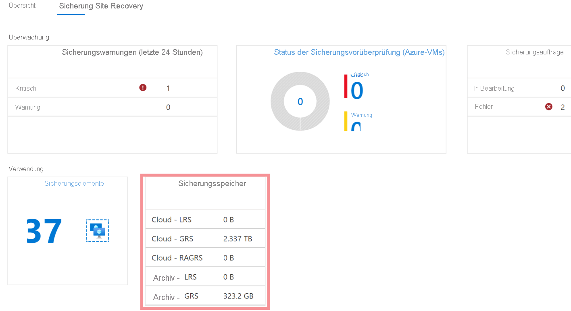The image size is (571, 311).
Task: Select the Azure VM icon beside the 37 count
Action: (x=97, y=230)
